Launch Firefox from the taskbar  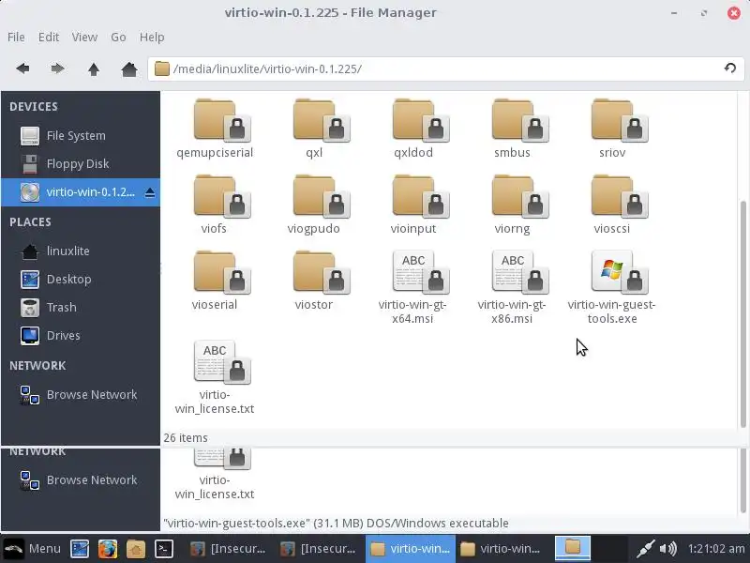tap(108, 549)
